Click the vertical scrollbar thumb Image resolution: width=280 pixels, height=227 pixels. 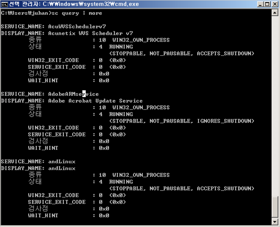tap(274, 207)
